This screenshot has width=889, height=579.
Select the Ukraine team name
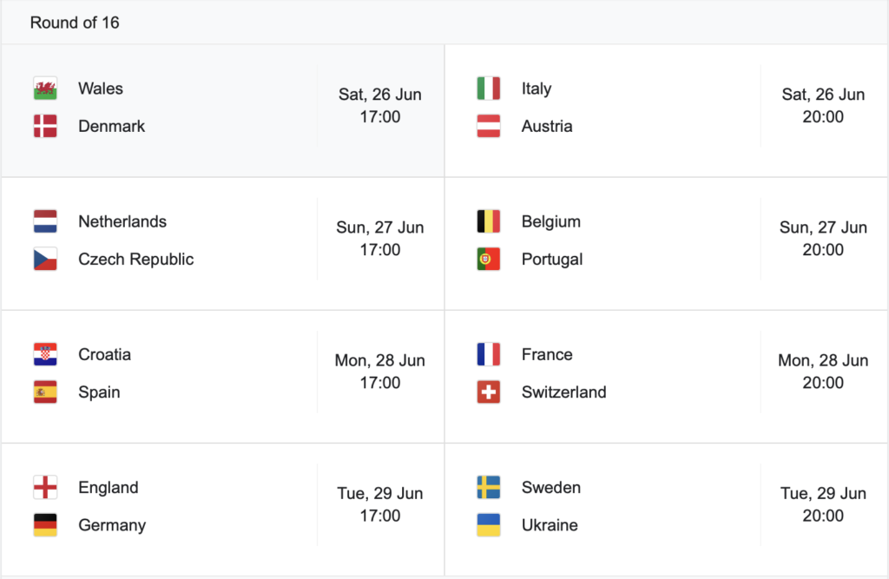pos(550,525)
